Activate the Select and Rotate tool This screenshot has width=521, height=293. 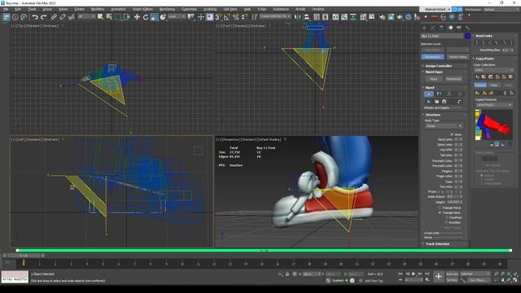point(146,17)
